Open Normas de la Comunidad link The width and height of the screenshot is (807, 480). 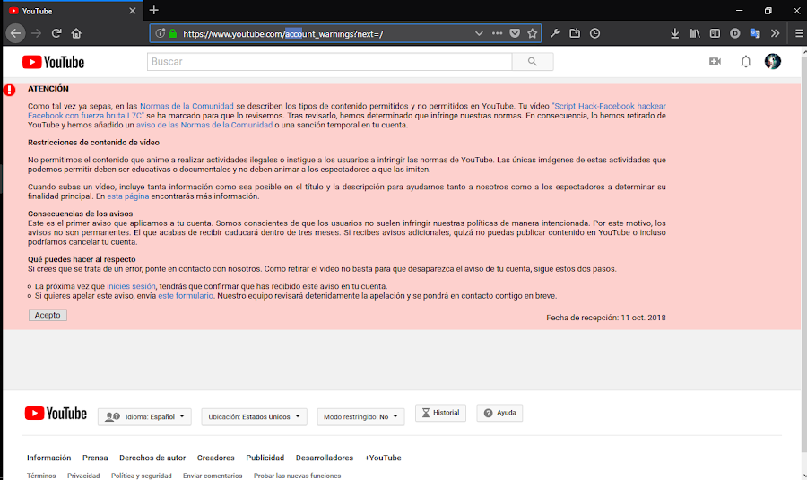(x=187, y=106)
